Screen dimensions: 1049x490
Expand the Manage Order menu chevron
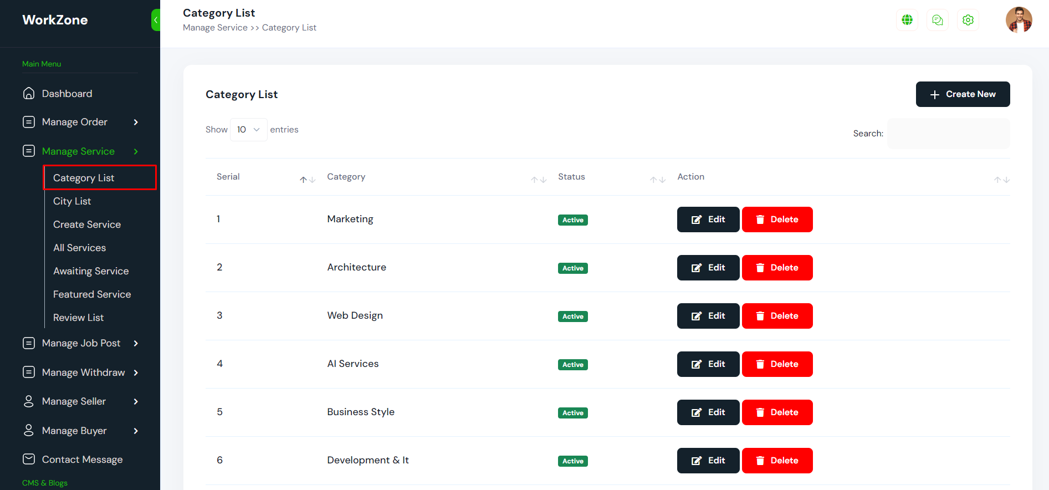click(136, 122)
